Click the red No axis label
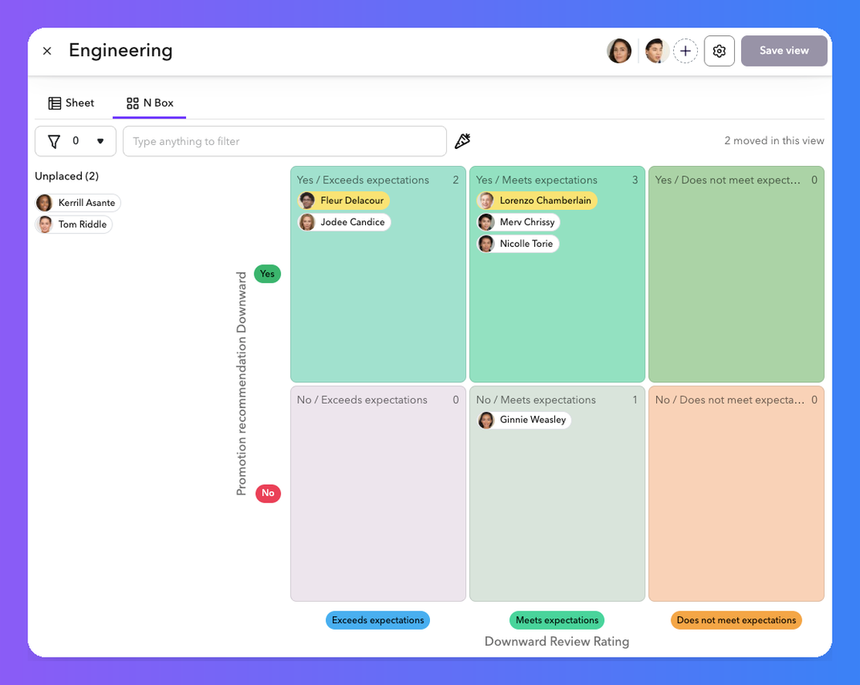Screen dimensions: 860x685 pos(268,494)
